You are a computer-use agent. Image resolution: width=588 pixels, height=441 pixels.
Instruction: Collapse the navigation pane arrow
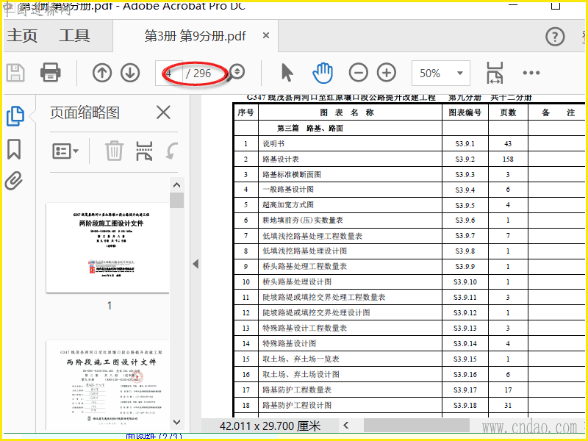tap(196, 264)
